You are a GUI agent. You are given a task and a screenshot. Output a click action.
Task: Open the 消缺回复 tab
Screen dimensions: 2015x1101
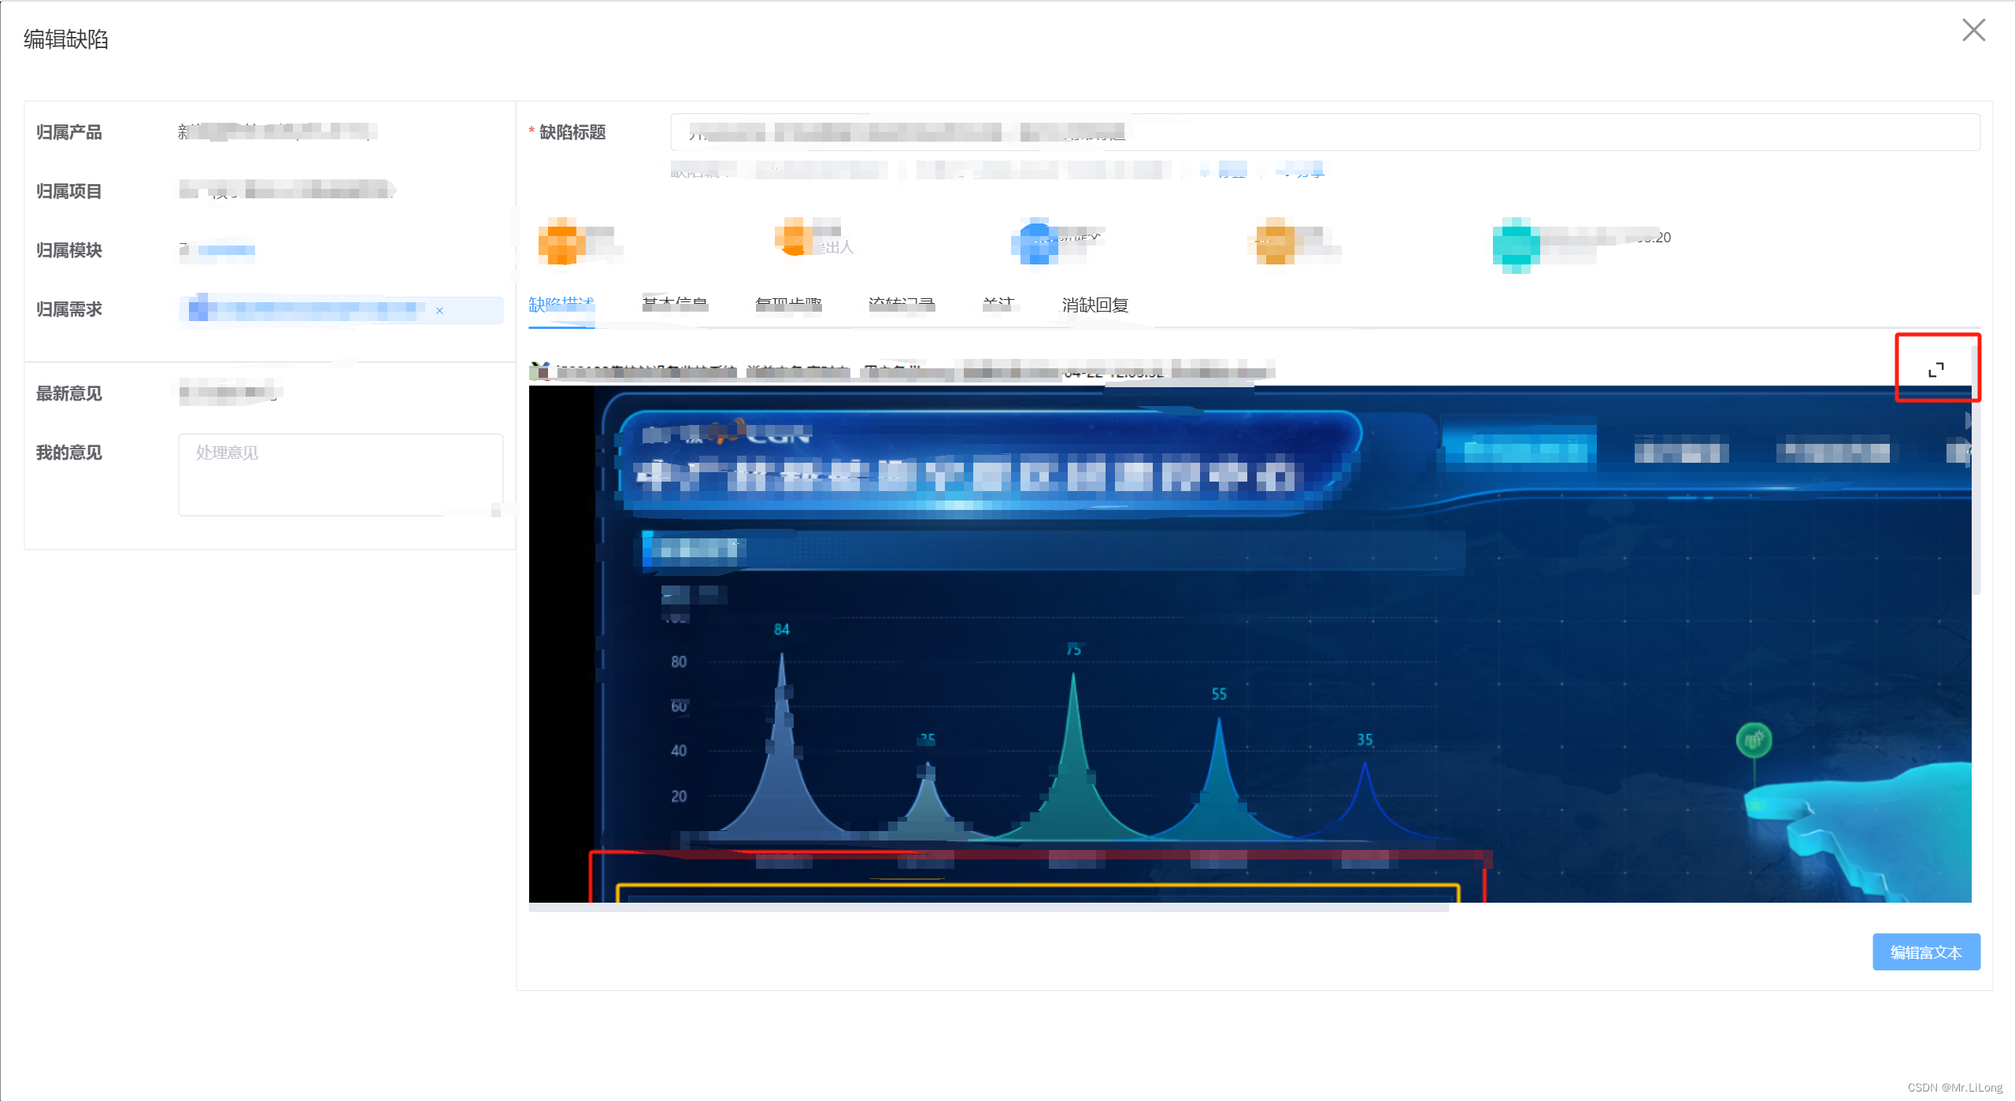click(x=1096, y=305)
